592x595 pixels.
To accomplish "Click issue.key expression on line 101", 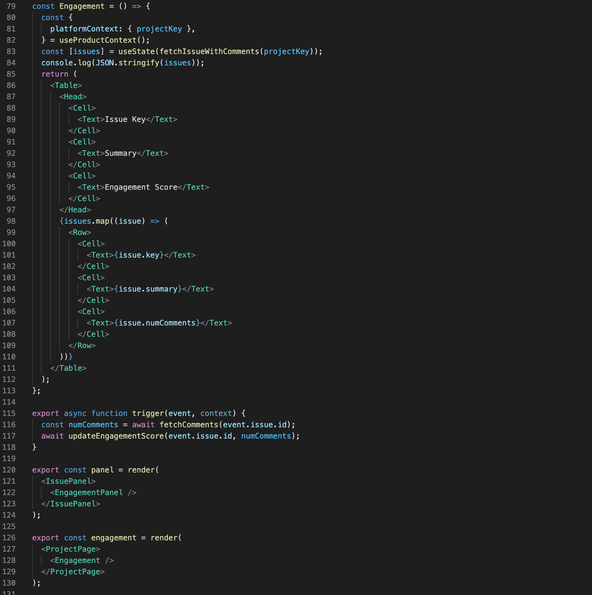I will click(x=139, y=255).
